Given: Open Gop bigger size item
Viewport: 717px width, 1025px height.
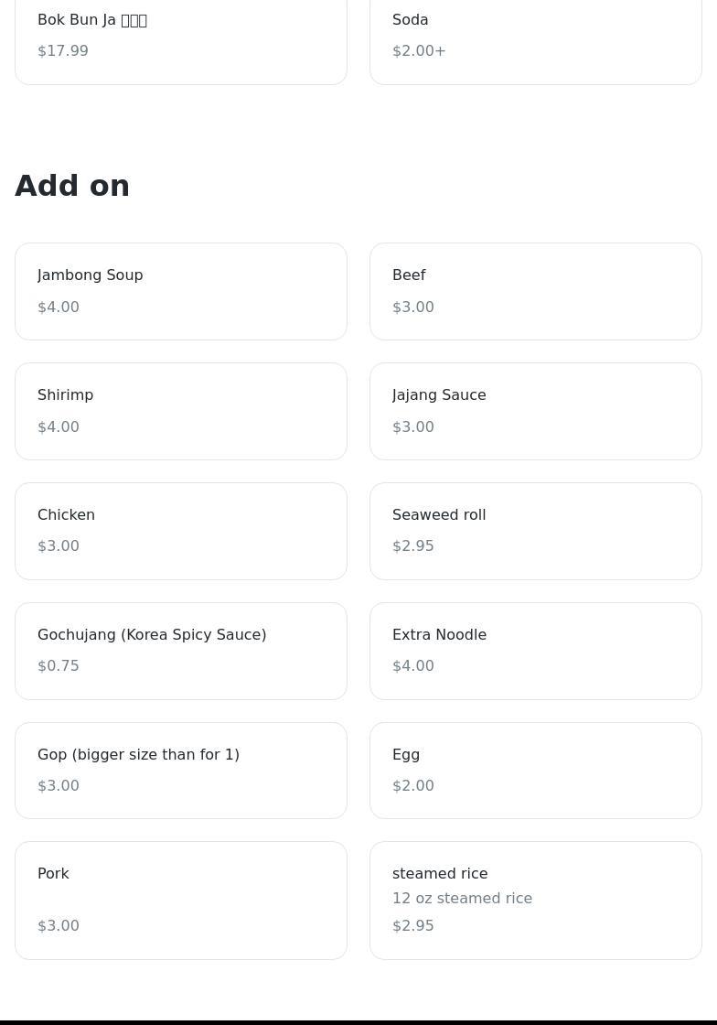Looking at the screenshot, I should 181,771.
